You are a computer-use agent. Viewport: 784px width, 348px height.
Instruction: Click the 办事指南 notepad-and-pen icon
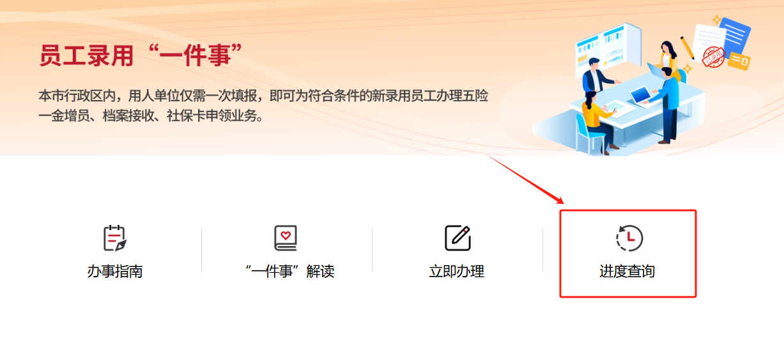115,238
